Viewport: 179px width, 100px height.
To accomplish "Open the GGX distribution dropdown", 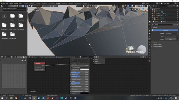I will 80,60.
